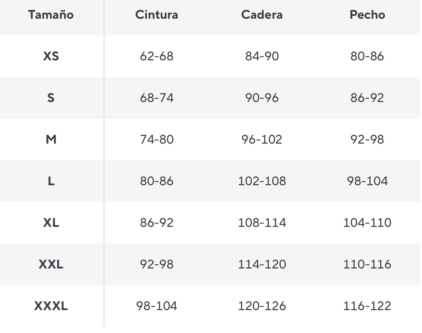Click the M size row label
422x333 pixels.
(x=51, y=139)
